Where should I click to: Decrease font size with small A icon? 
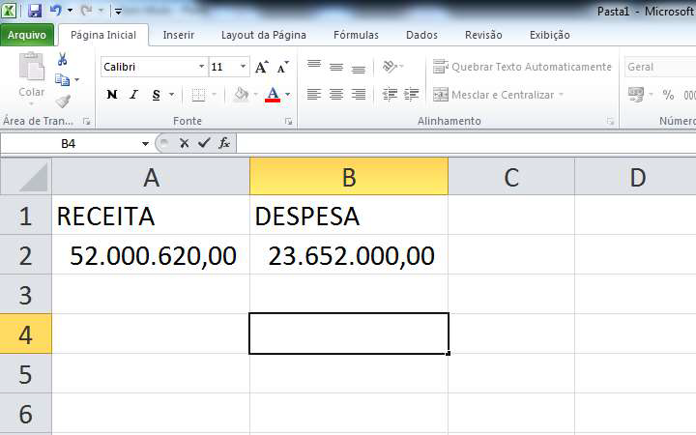click(282, 67)
